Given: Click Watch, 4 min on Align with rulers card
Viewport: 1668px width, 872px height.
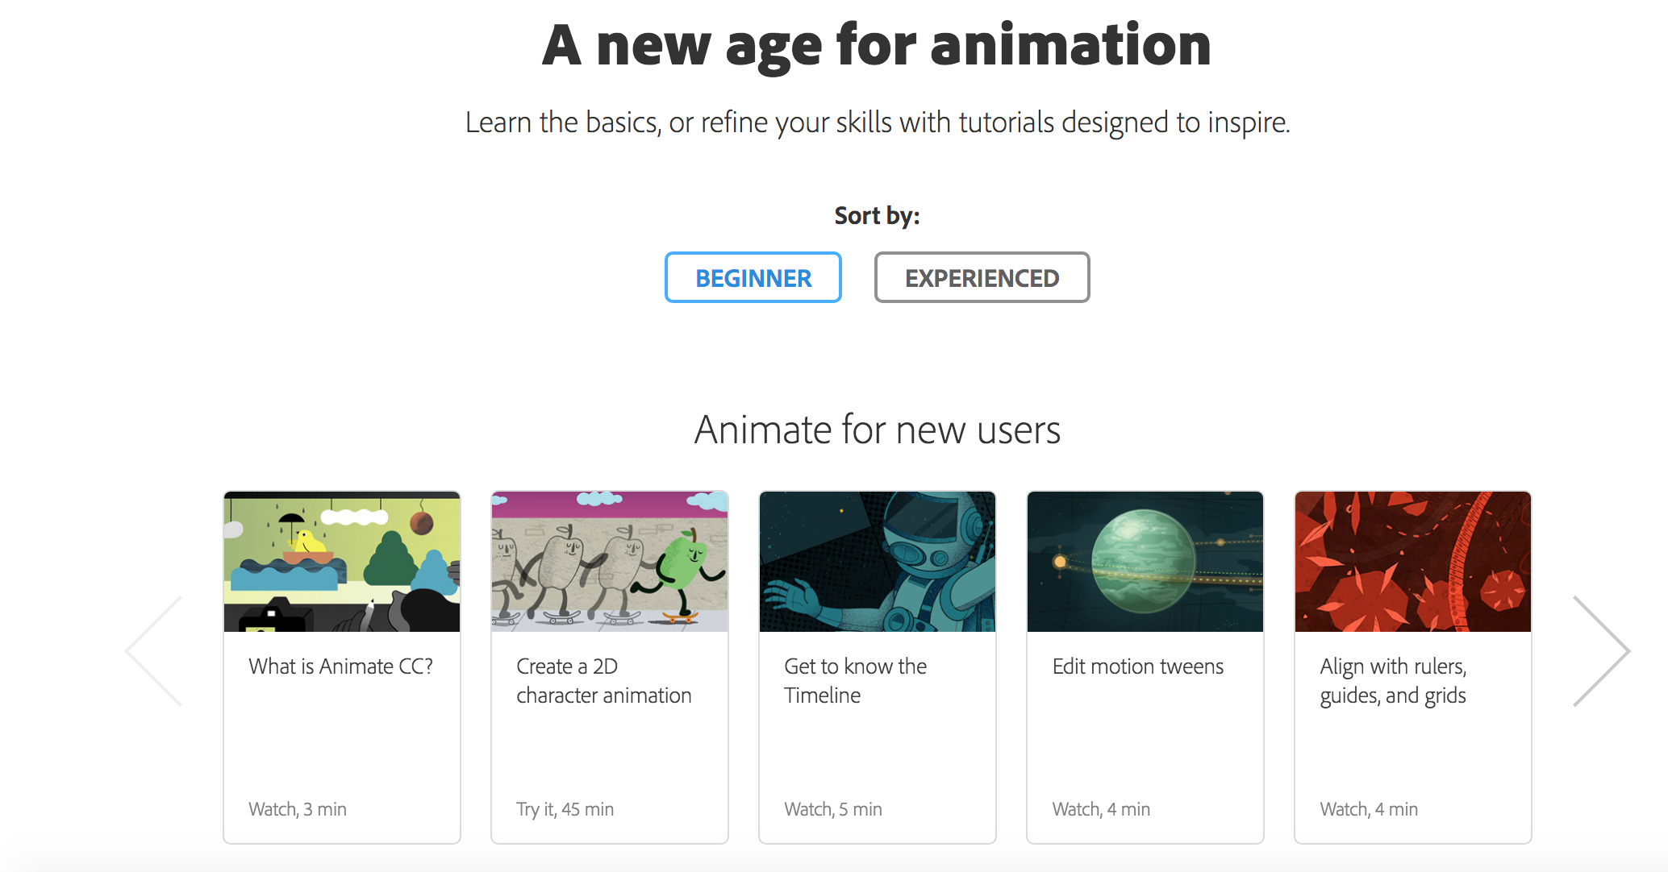Looking at the screenshot, I should pyautogui.click(x=1369, y=809).
